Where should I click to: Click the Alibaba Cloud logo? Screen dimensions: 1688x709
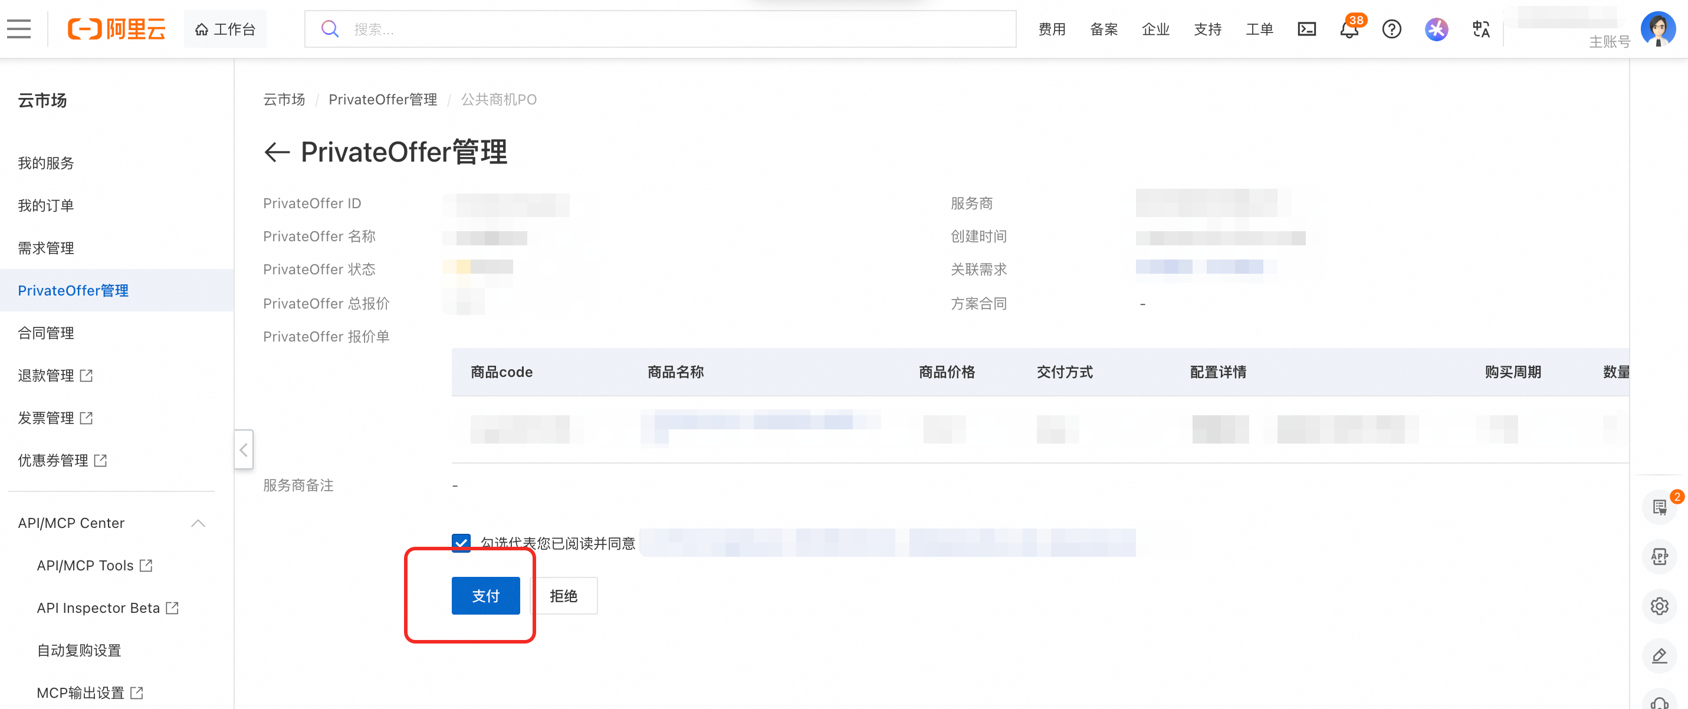point(117,29)
